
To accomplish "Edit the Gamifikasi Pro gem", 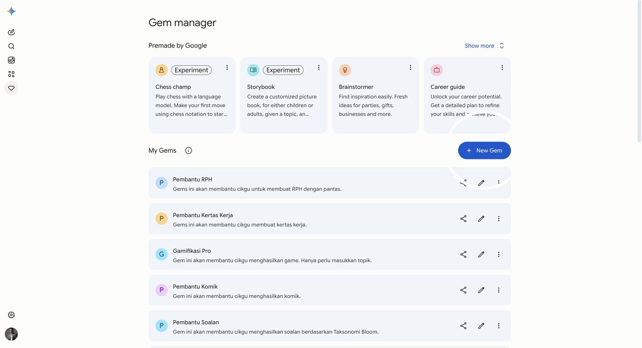I will coord(481,255).
